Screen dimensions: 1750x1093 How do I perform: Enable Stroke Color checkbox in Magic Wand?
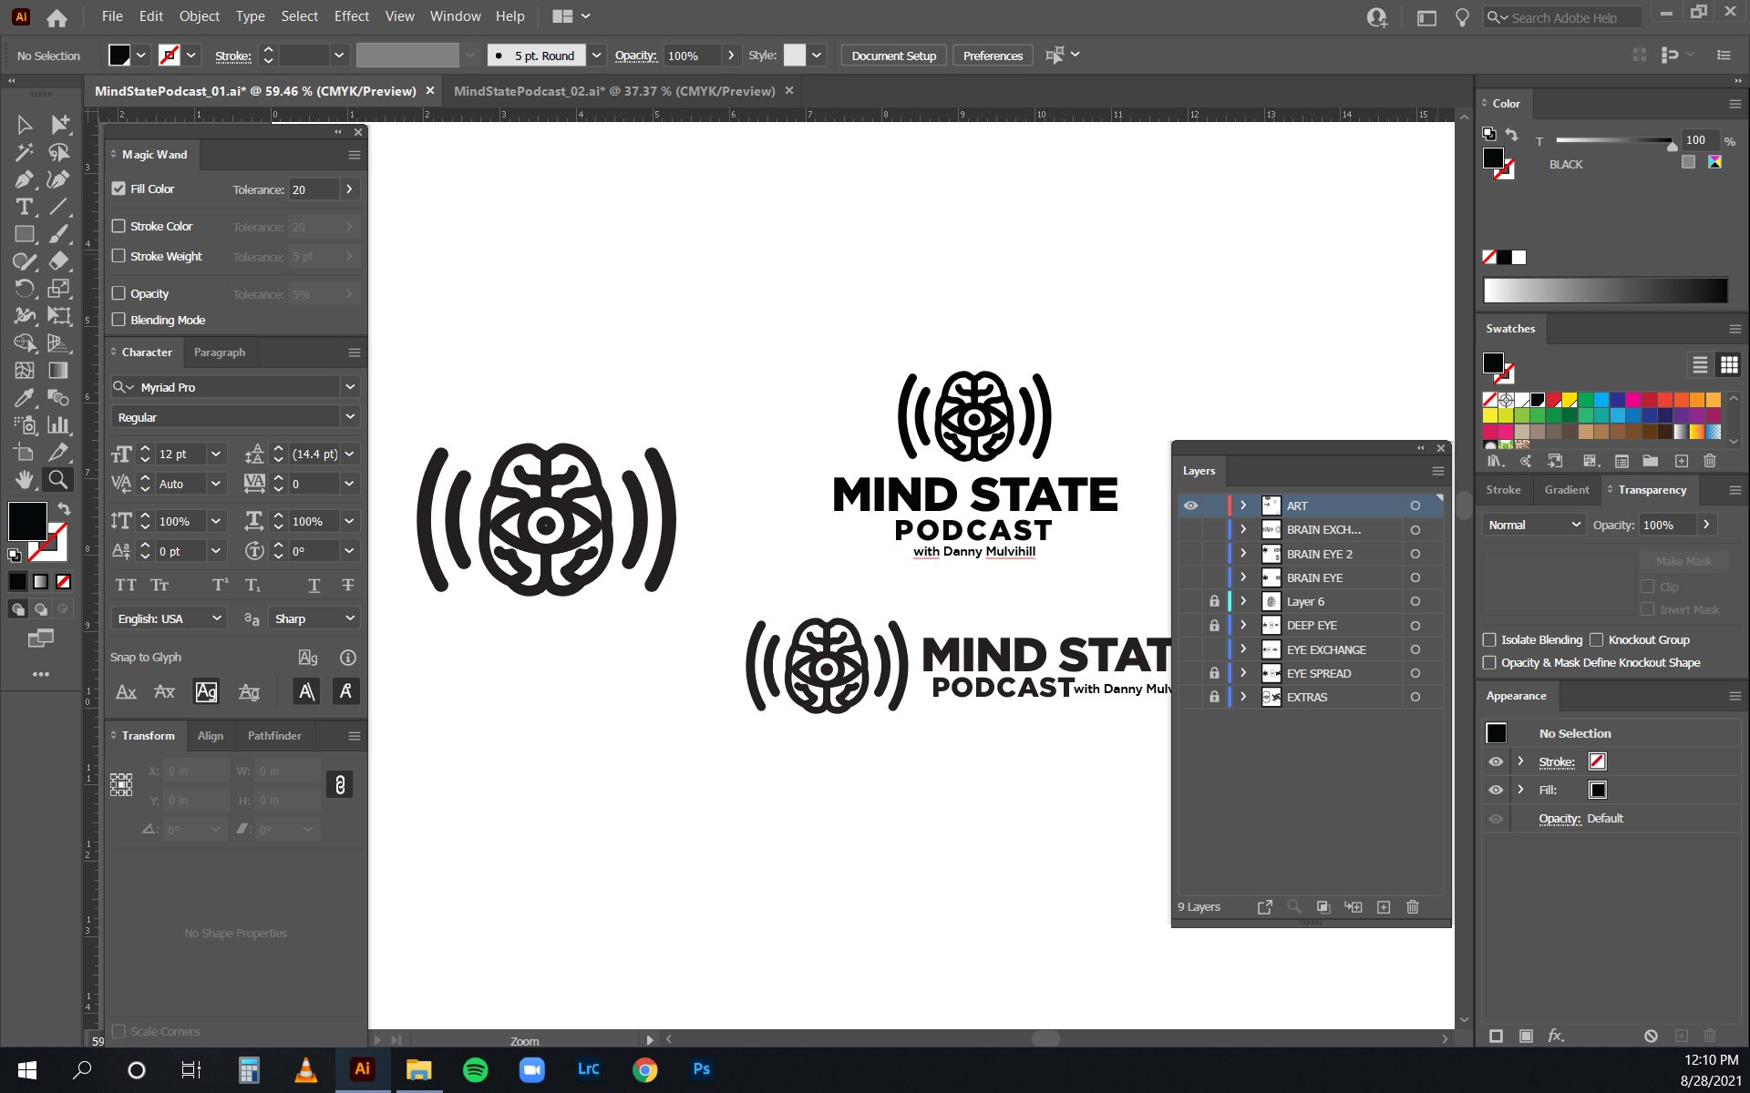(x=118, y=226)
